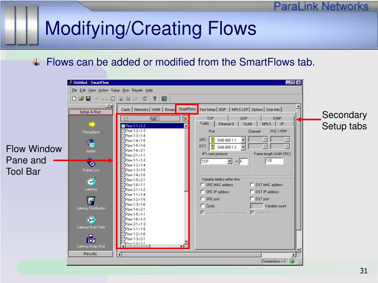Open the Results menu
The width and height of the screenshot is (378, 283).
[x=137, y=90]
